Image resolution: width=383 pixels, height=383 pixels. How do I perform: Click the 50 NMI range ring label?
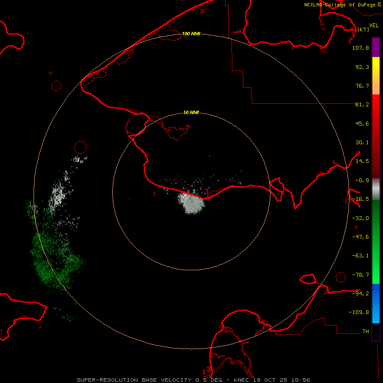click(x=191, y=112)
